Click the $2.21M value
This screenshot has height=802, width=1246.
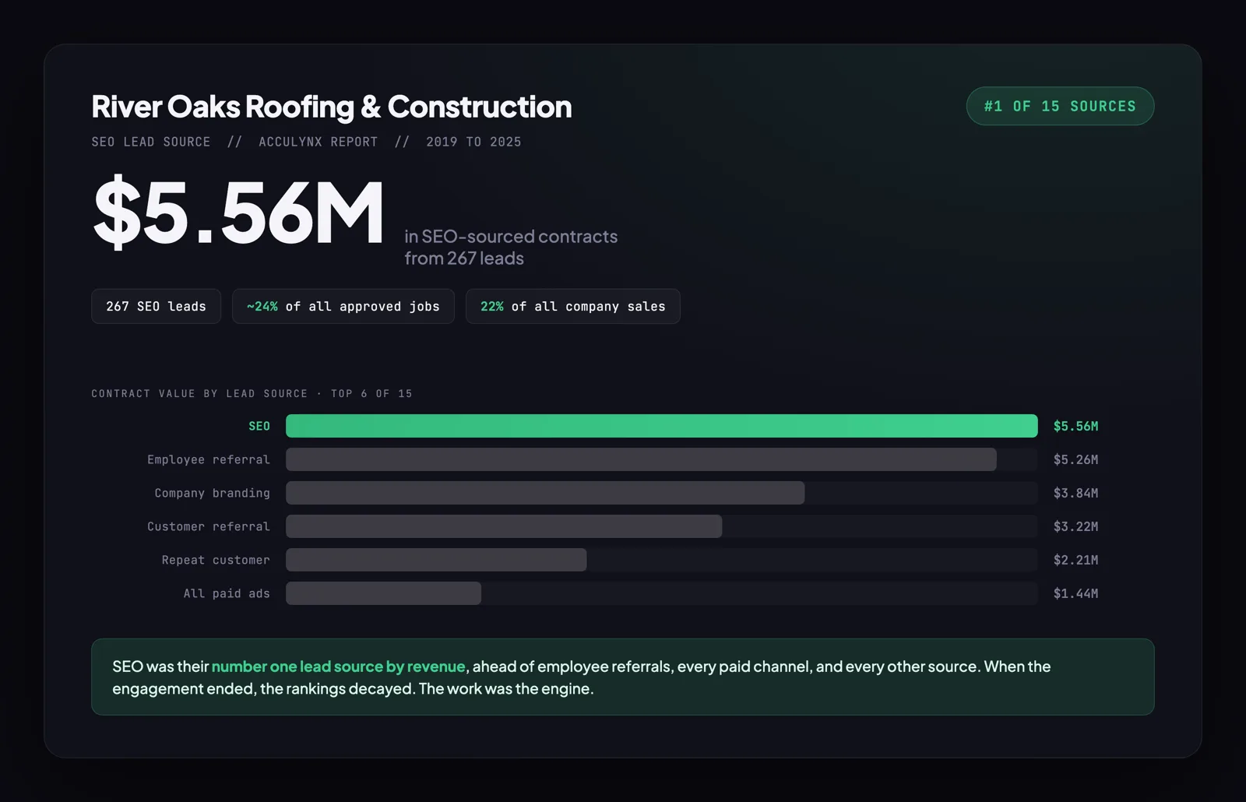(1075, 561)
